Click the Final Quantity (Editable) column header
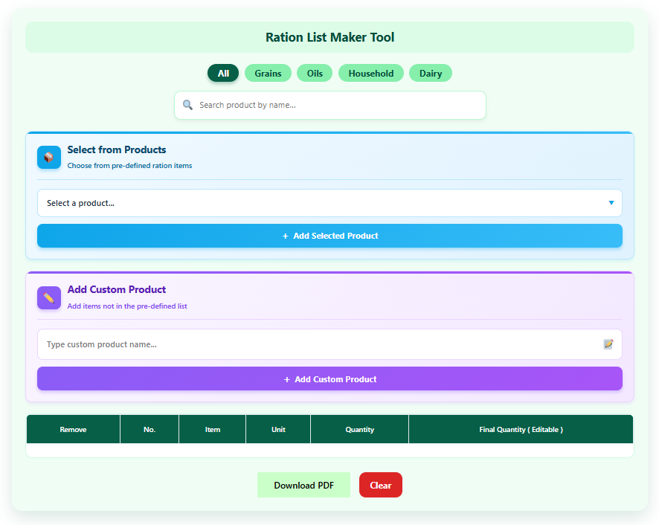 point(520,429)
